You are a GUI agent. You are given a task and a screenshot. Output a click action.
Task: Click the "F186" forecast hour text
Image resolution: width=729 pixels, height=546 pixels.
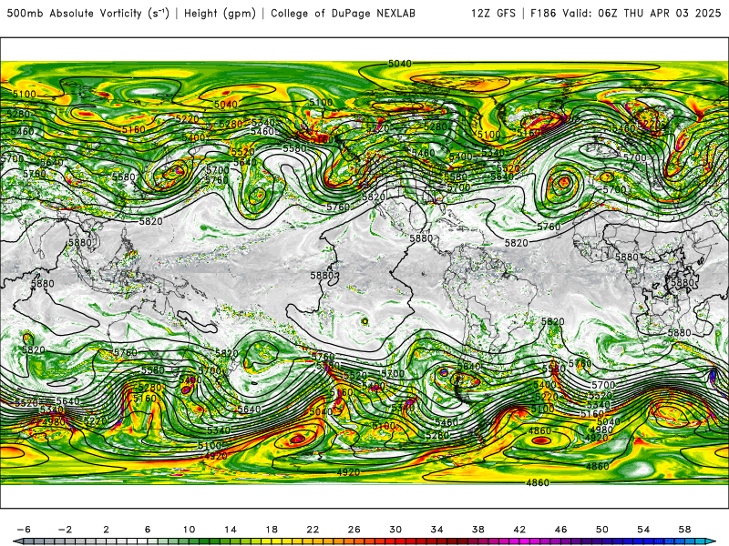tap(543, 14)
